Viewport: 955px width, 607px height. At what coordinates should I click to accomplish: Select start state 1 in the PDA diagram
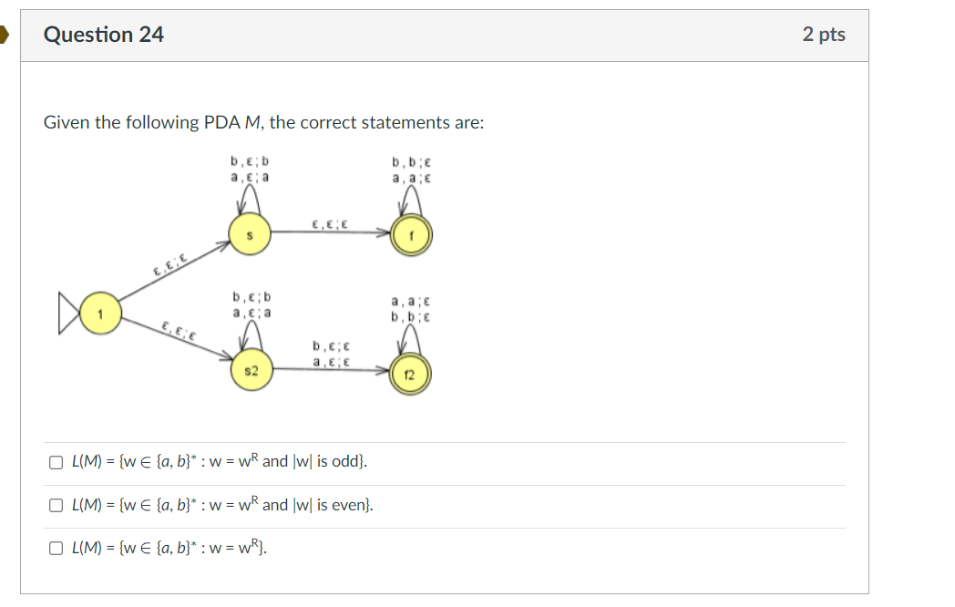[x=98, y=311]
